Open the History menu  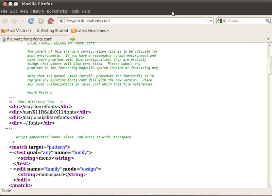(x=37, y=11)
